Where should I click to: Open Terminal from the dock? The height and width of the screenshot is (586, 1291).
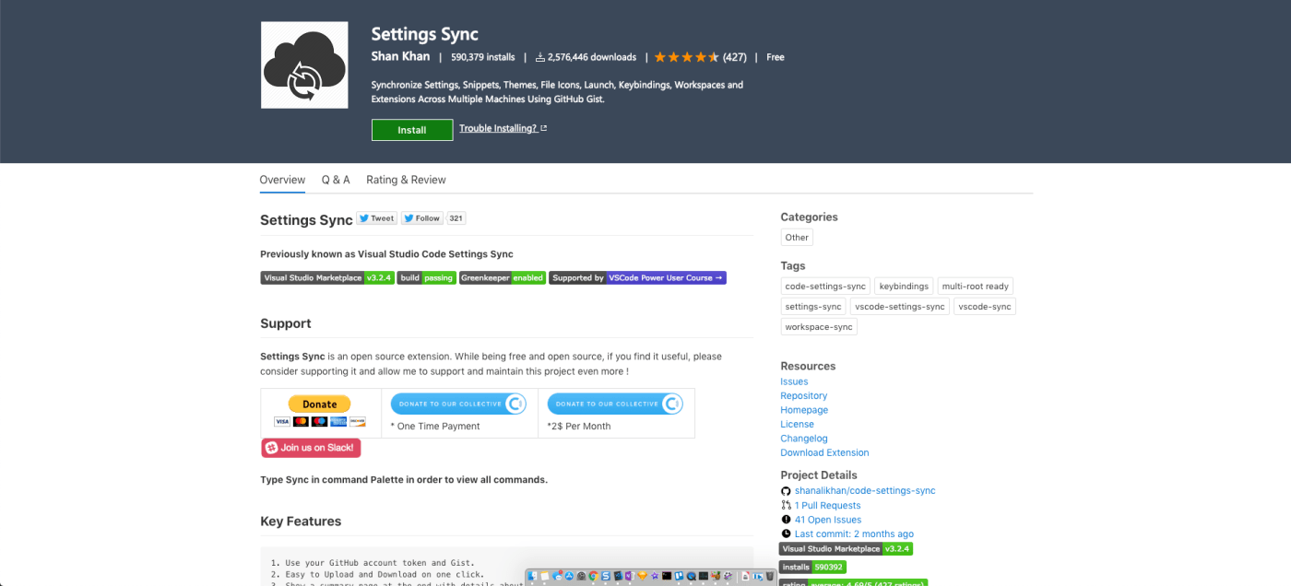pyautogui.click(x=667, y=576)
